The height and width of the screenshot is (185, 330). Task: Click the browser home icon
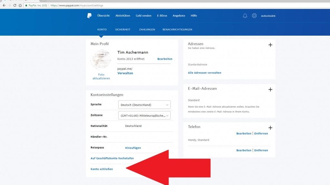(20, 5)
